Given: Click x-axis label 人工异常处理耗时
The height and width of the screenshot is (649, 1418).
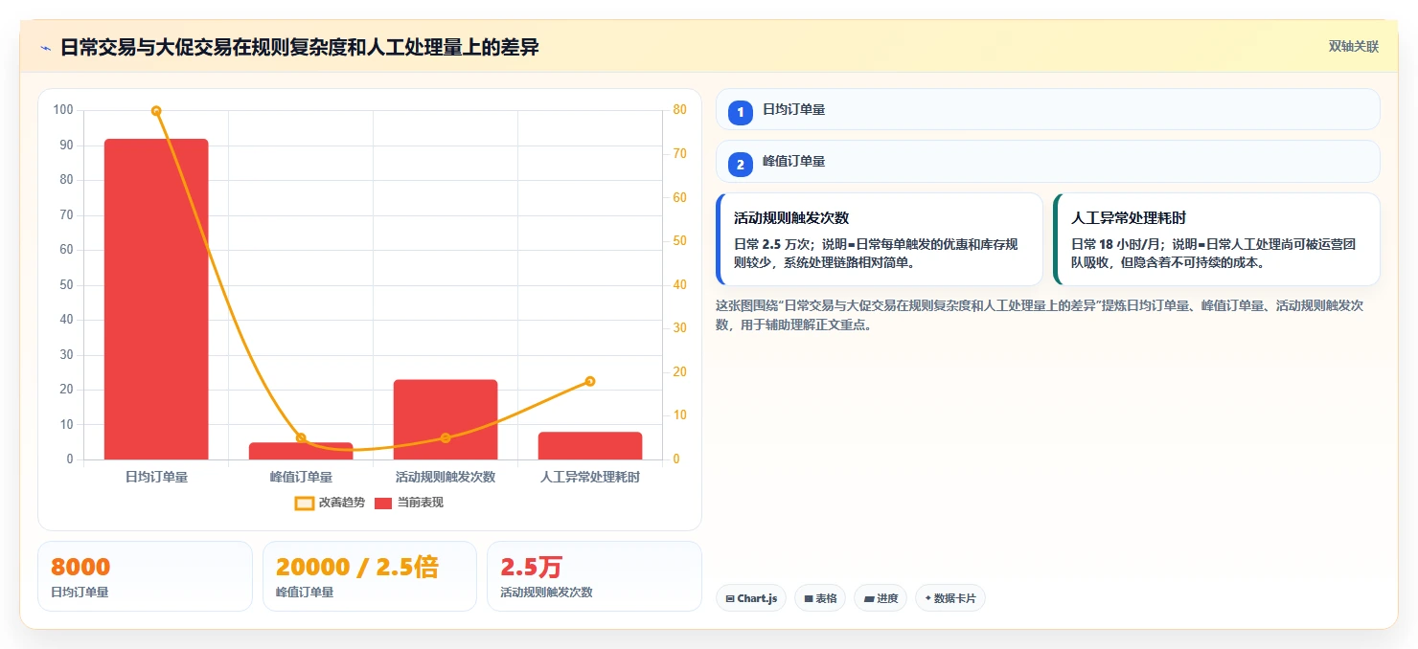Looking at the screenshot, I should [590, 477].
